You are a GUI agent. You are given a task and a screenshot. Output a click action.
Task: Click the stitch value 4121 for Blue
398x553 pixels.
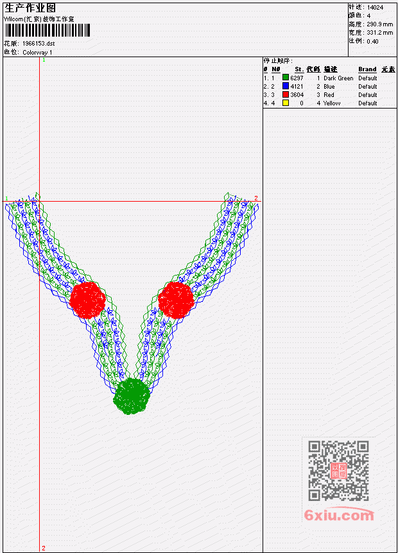pos(297,87)
